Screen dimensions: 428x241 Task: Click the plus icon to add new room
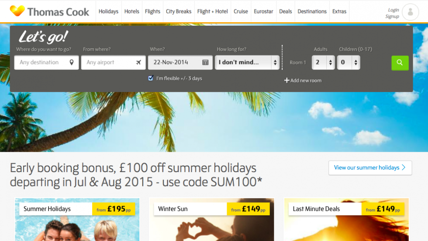tap(286, 80)
